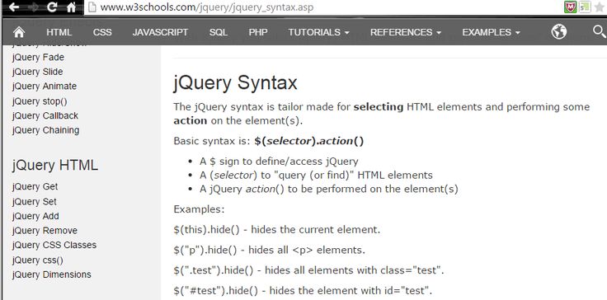
Task: Click the $(".test").hide() example line
Action: coord(309,270)
